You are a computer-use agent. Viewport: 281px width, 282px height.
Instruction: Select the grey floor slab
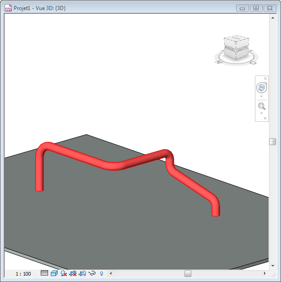click(x=126, y=216)
